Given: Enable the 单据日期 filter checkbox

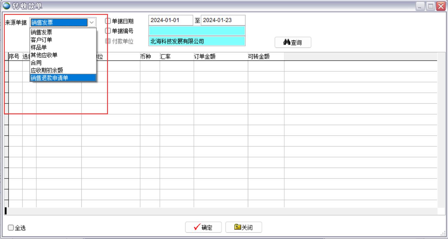Looking at the screenshot, I should pyautogui.click(x=108, y=21).
